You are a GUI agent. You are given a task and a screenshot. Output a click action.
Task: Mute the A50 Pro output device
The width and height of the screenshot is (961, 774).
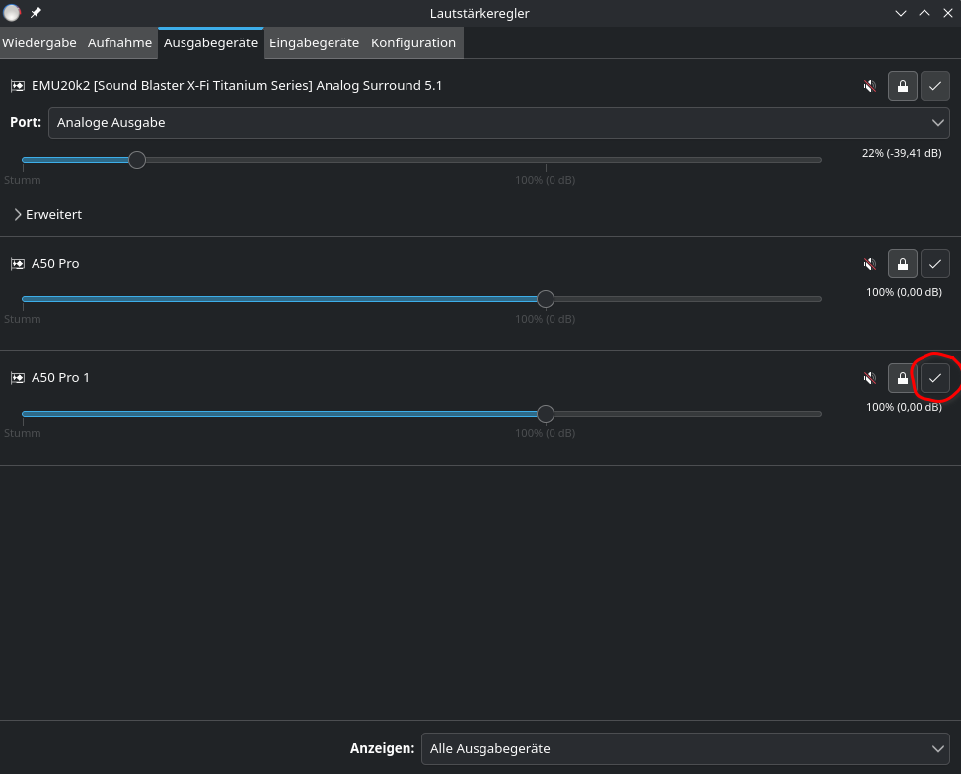(x=869, y=264)
